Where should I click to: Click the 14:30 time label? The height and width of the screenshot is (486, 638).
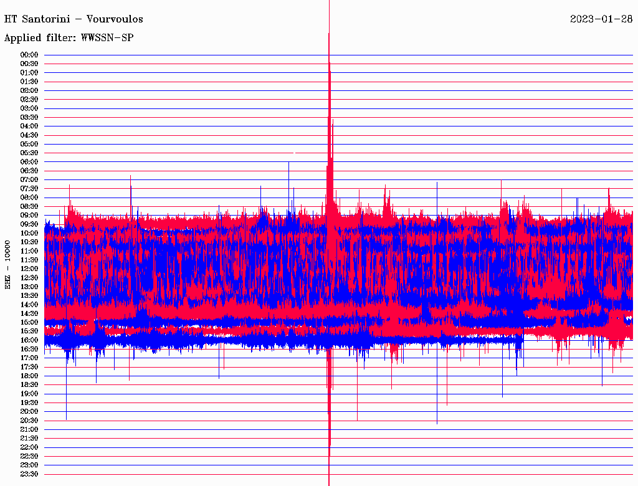click(x=29, y=314)
